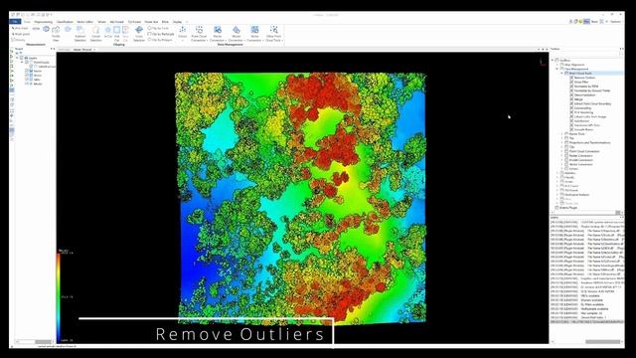The height and width of the screenshot is (358, 636).
Task: Open the Smooth Points tool
Action: tap(583, 129)
